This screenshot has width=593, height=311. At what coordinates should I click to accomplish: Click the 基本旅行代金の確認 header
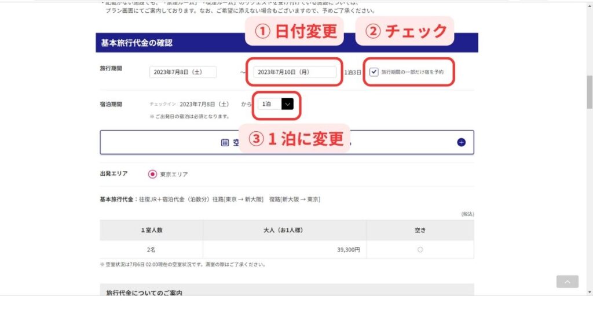point(287,43)
